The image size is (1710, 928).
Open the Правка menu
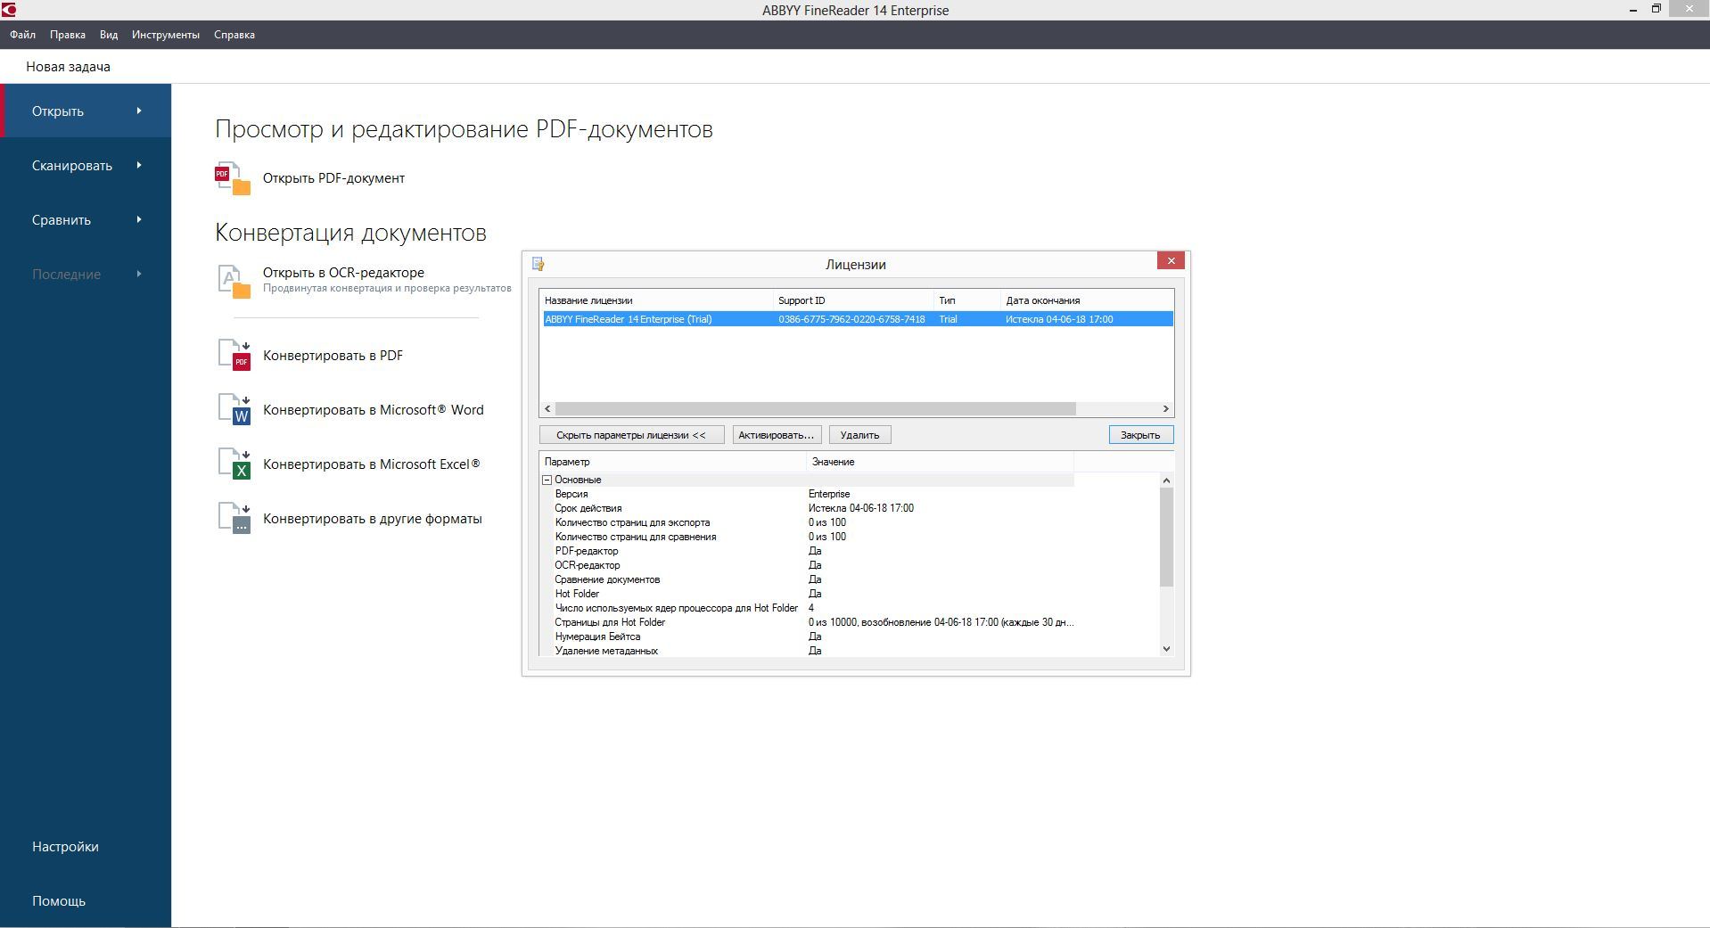[x=68, y=35]
